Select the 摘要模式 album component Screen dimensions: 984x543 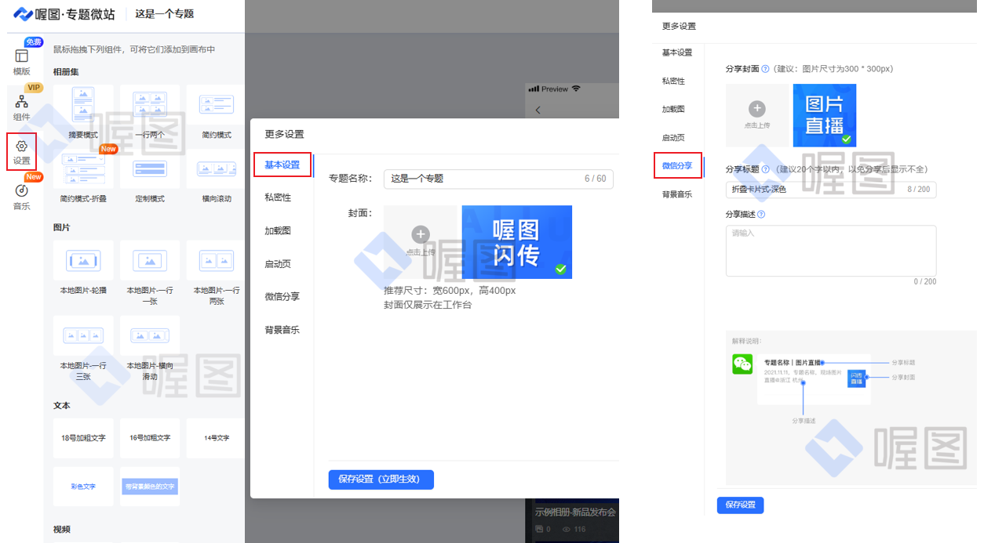pos(83,114)
